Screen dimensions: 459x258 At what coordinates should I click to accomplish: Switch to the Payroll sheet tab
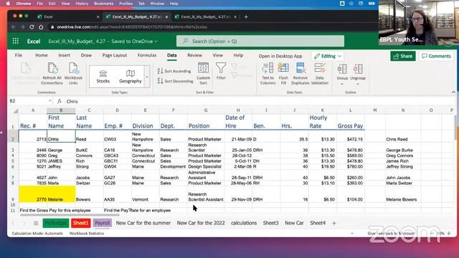tap(102, 223)
